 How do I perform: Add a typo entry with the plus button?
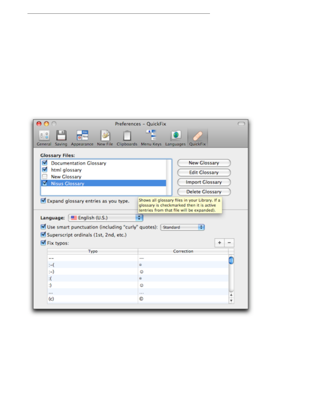219,243
